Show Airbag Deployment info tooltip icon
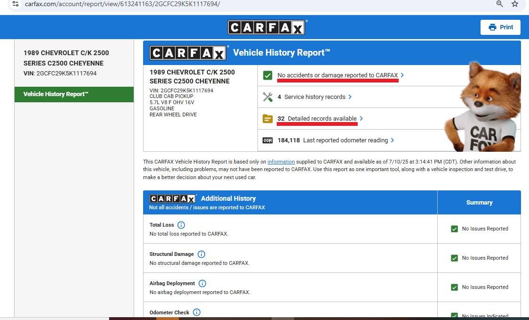529x320 pixels. pyautogui.click(x=202, y=284)
